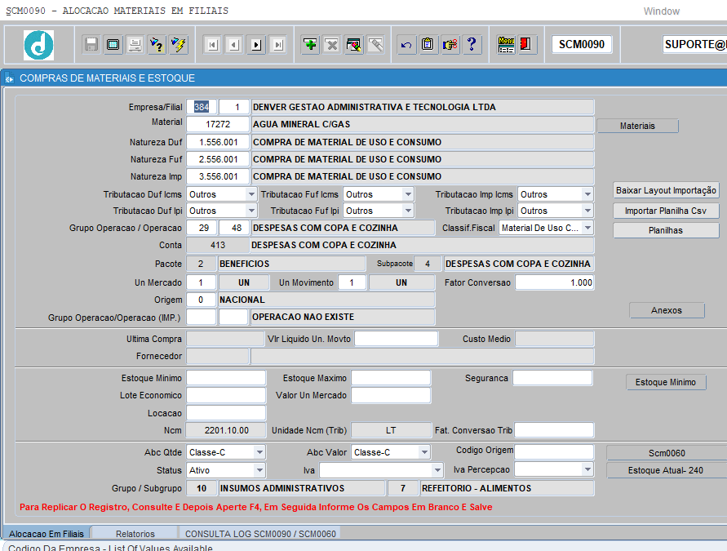Image resolution: width=727 pixels, height=551 pixels.
Task: Open the Abc Qtde Classe-C dropdown
Action: click(259, 452)
